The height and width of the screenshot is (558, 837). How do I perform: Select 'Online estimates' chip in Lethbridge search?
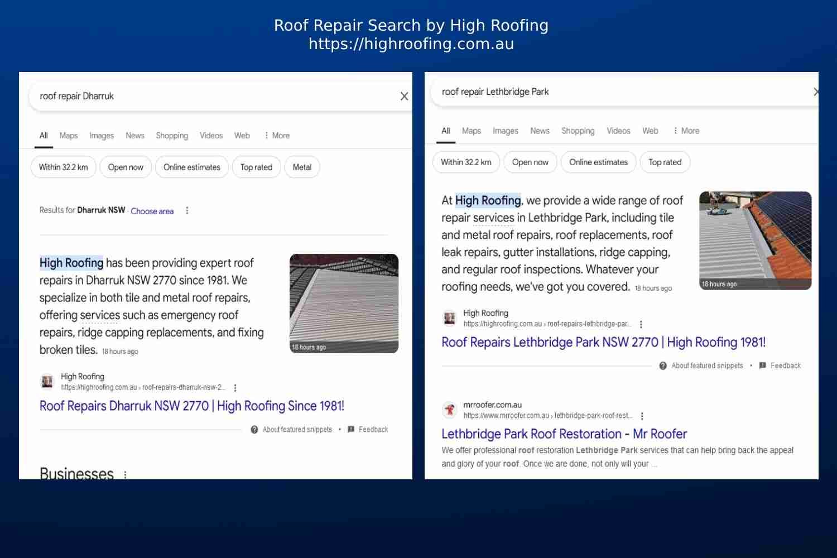coord(598,162)
